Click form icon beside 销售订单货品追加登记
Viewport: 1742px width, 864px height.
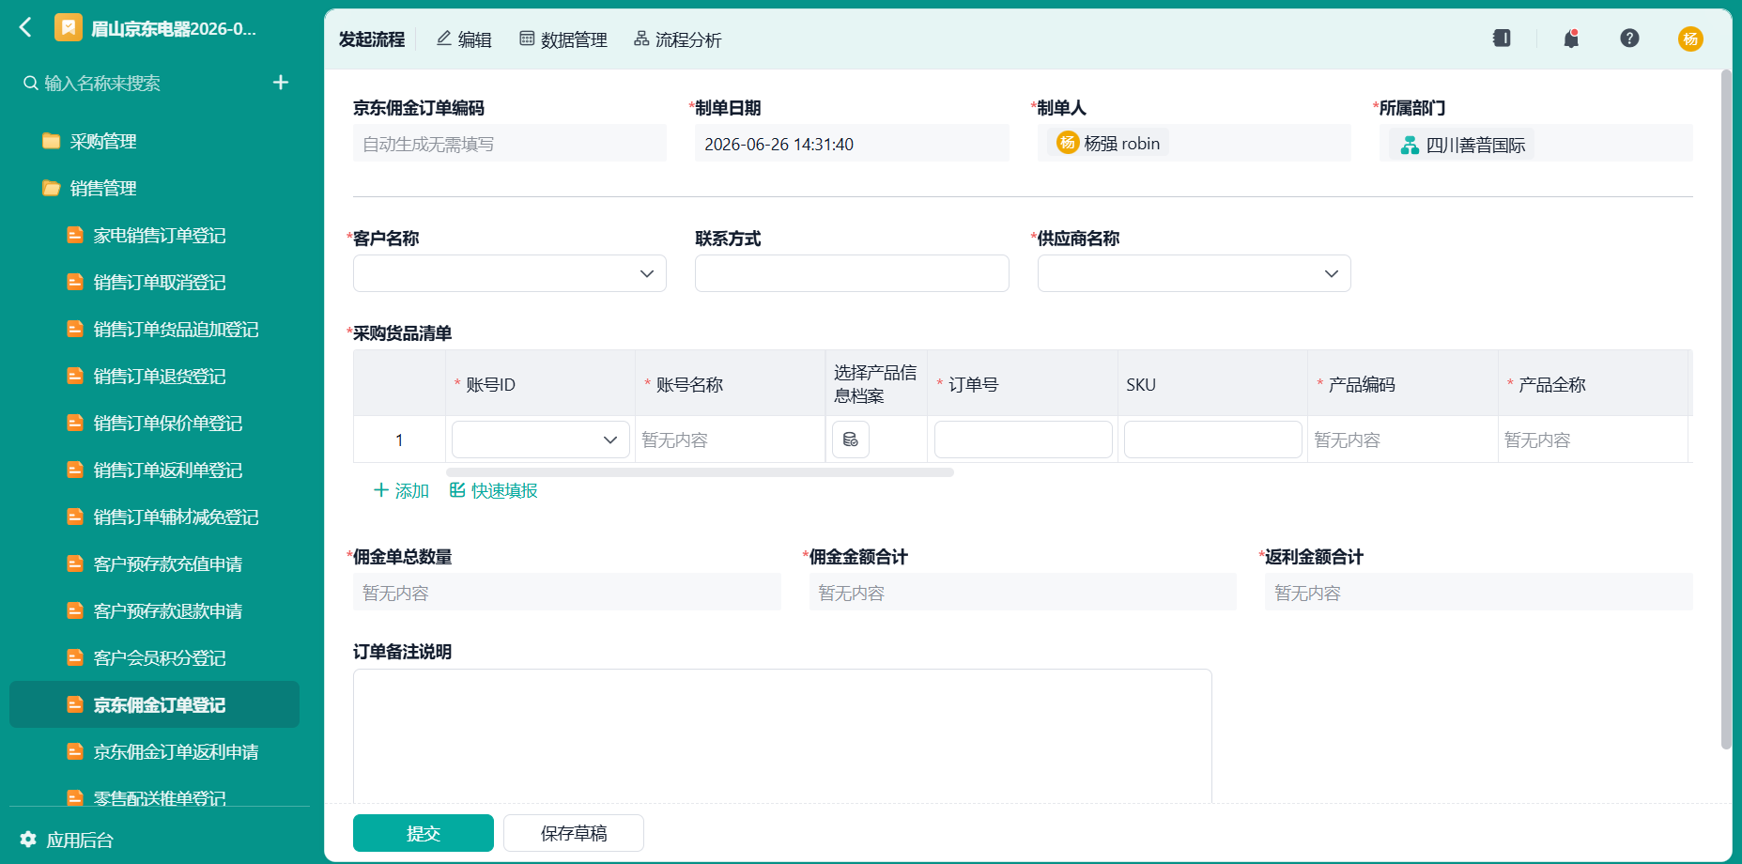(75, 329)
